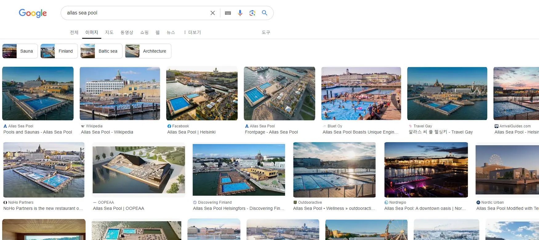The width and height of the screenshot is (539, 240).
Task: Click the magnifier search button
Action: [x=264, y=13]
